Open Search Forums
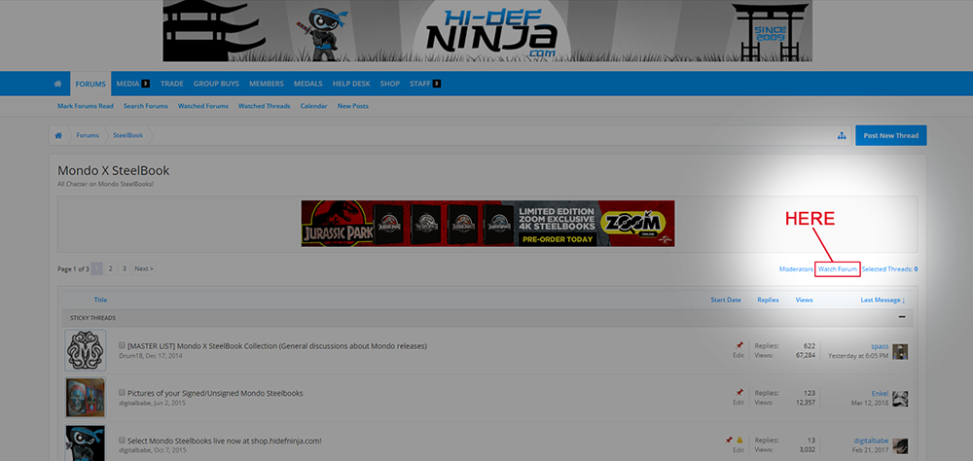The image size is (973, 461). pyautogui.click(x=146, y=106)
